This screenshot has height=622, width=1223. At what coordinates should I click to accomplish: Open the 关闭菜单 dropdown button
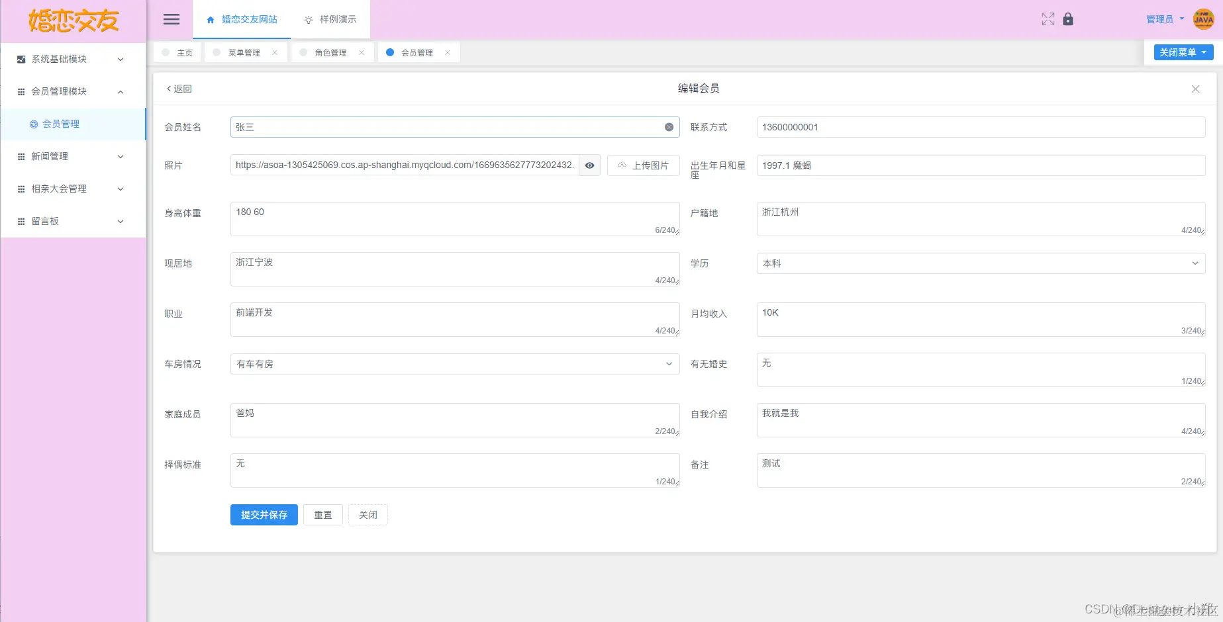pos(1183,52)
